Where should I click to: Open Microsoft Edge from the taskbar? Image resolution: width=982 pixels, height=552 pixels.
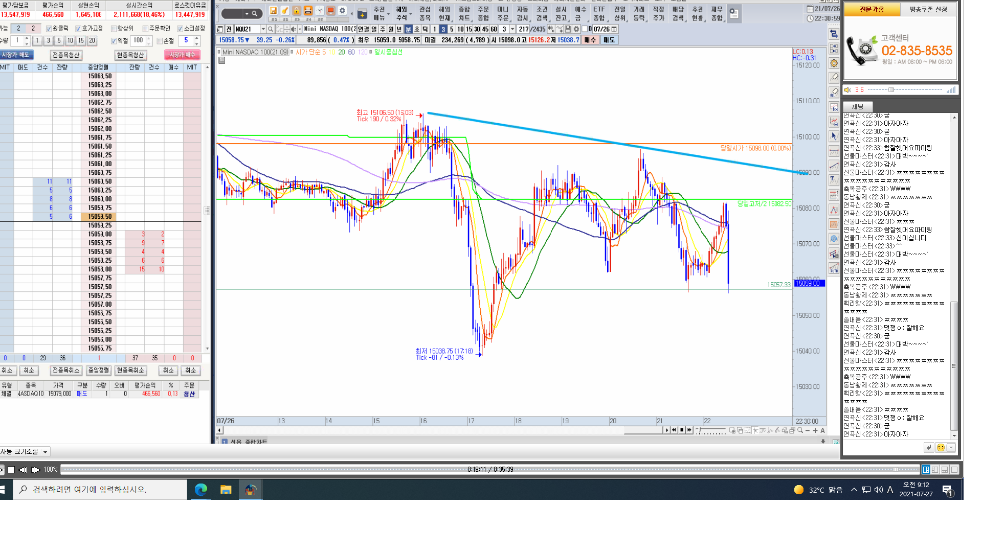[201, 490]
